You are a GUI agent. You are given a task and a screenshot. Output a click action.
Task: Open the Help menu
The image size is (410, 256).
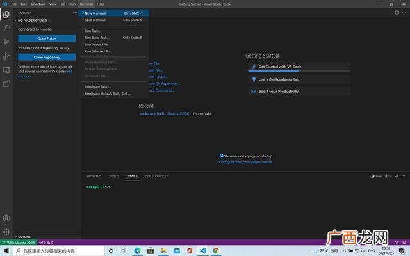click(101, 4)
